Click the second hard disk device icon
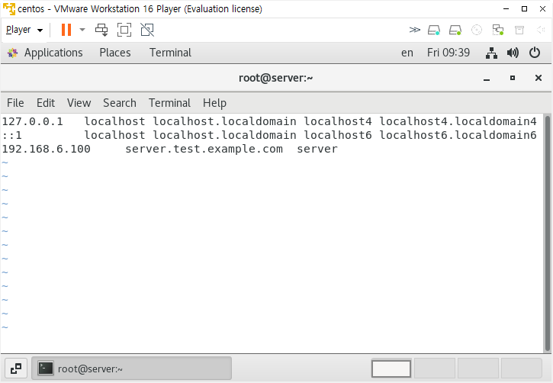Screen dimensions: 553x383 pos(455,30)
